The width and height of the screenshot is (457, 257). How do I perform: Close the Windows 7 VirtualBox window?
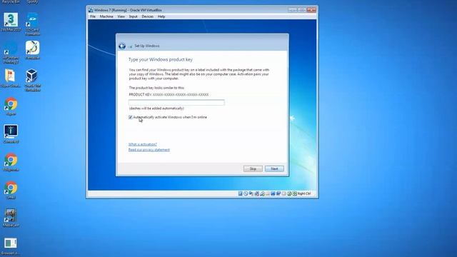pyautogui.click(x=311, y=10)
